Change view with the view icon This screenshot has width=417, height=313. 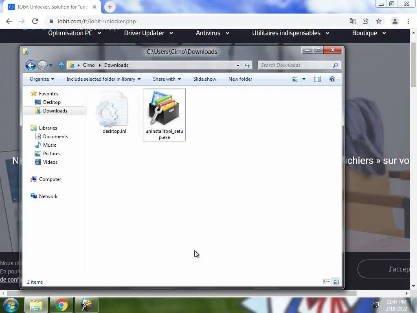pyautogui.click(x=295, y=79)
